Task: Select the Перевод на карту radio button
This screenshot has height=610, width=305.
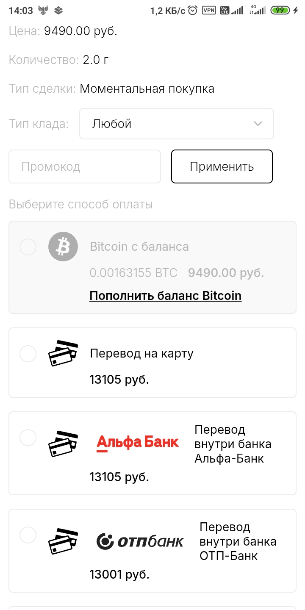Action: click(28, 354)
